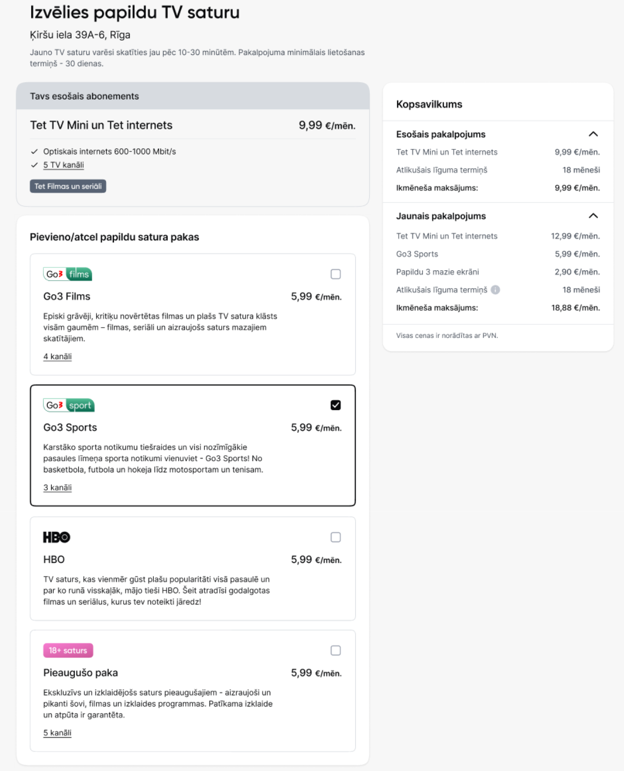The width and height of the screenshot is (624, 771).
Task: Select the Pieaugušo paka checkbox
Action: point(336,651)
